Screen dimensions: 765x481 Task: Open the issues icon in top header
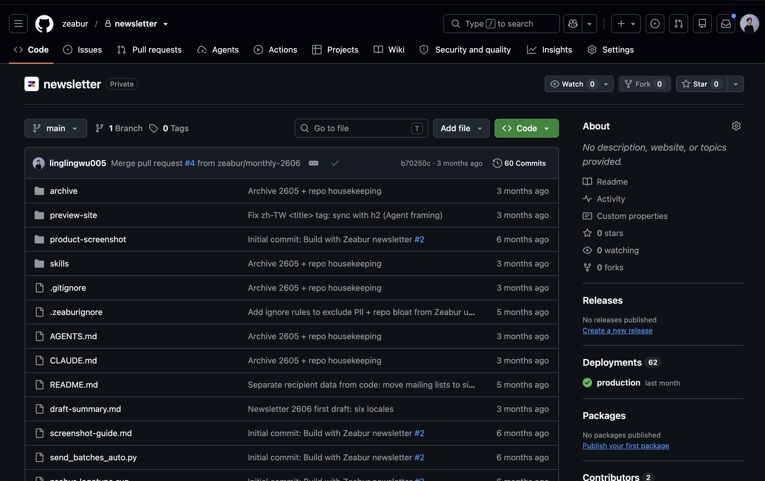point(655,24)
